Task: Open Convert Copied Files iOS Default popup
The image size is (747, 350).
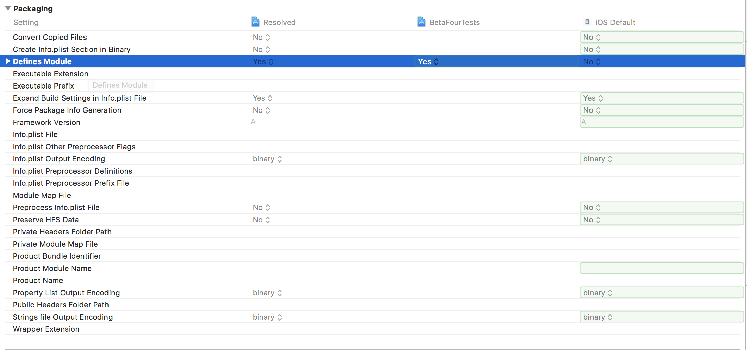Action: point(661,37)
